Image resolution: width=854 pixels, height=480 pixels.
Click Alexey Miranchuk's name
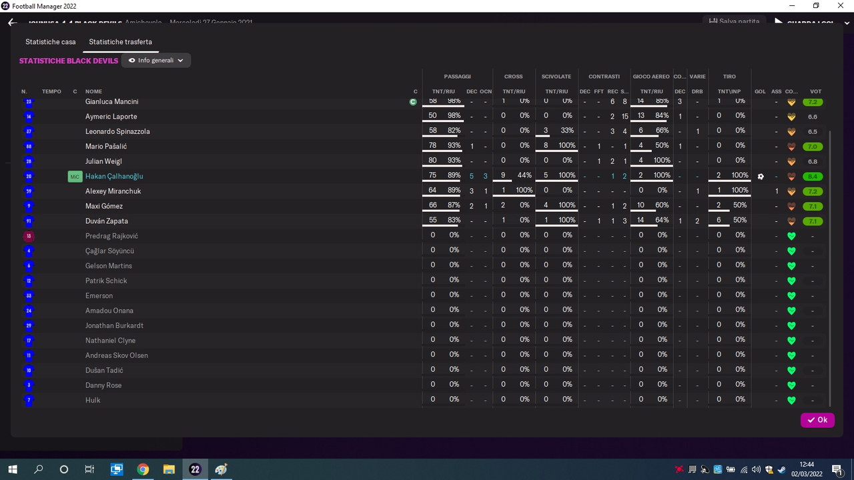point(113,191)
